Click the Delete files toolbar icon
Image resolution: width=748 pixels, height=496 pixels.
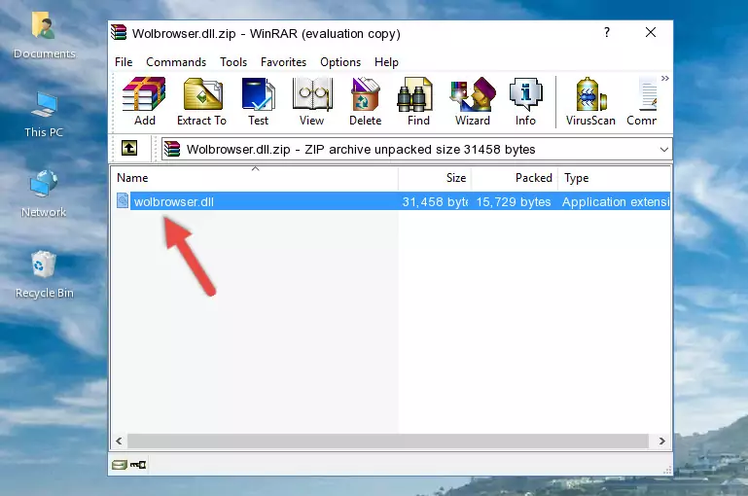point(366,101)
